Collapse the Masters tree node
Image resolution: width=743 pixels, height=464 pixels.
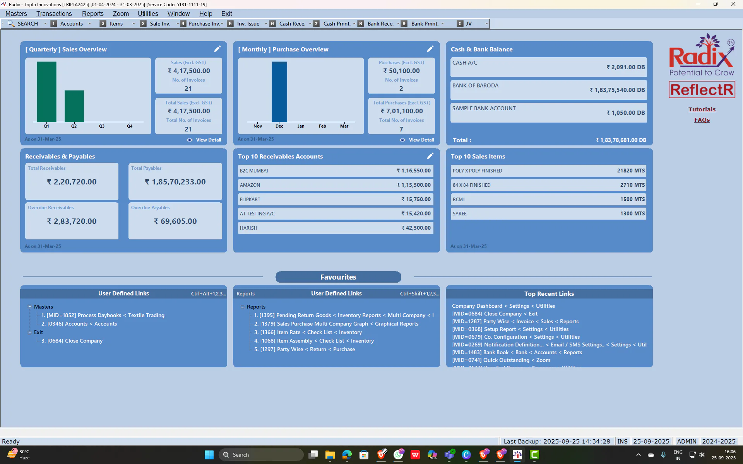[29, 307]
